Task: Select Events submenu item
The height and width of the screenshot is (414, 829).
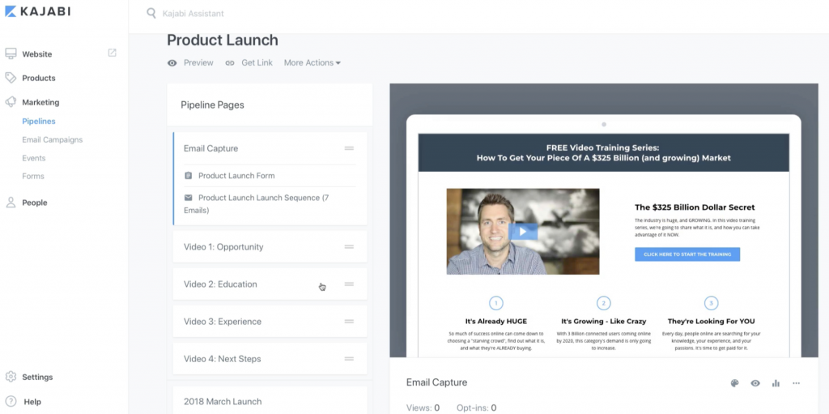Action: [x=34, y=158]
